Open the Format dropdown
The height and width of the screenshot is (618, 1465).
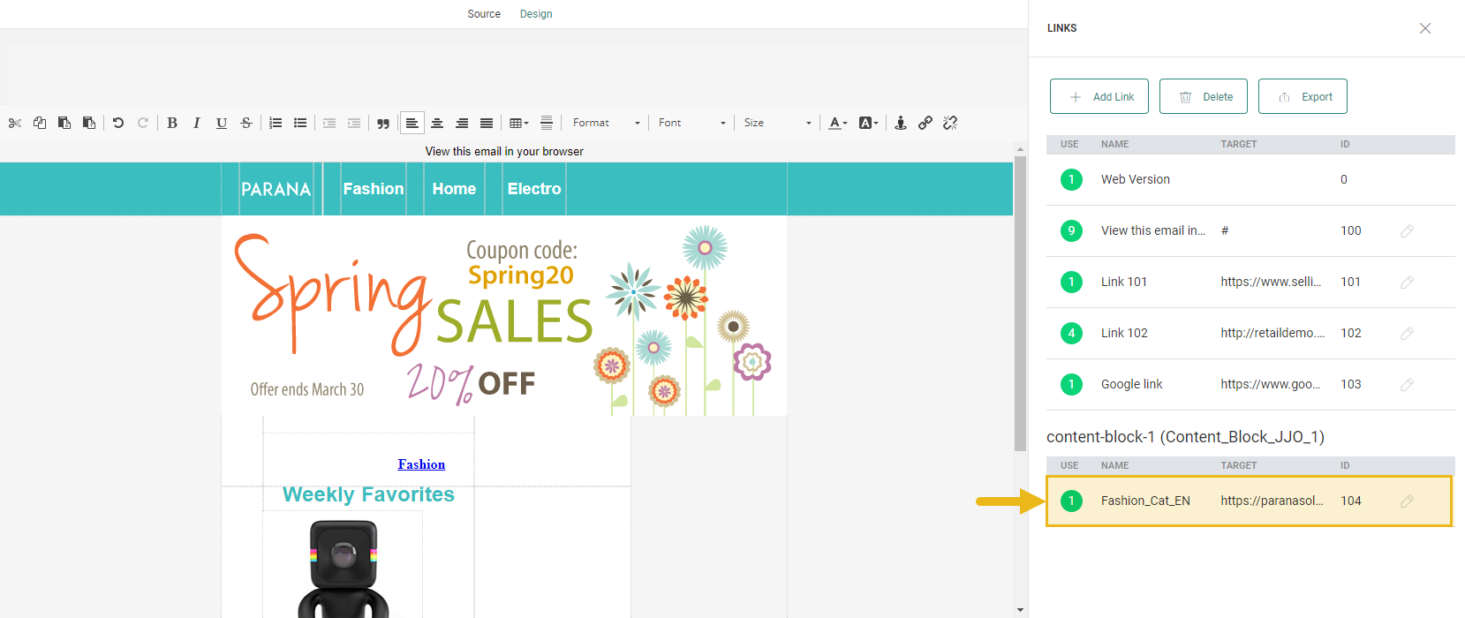click(x=606, y=123)
